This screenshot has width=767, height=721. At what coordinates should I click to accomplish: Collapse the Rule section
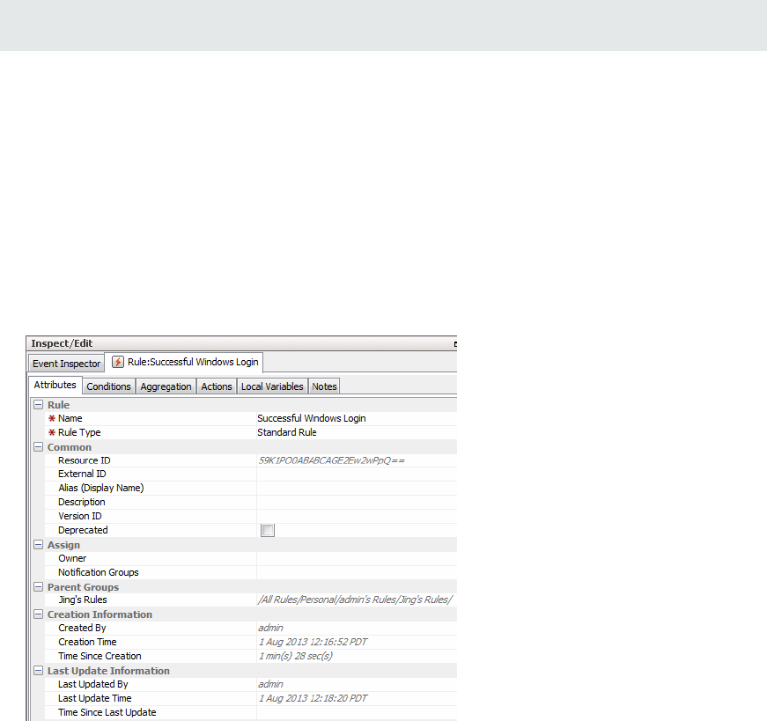pos(38,405)
